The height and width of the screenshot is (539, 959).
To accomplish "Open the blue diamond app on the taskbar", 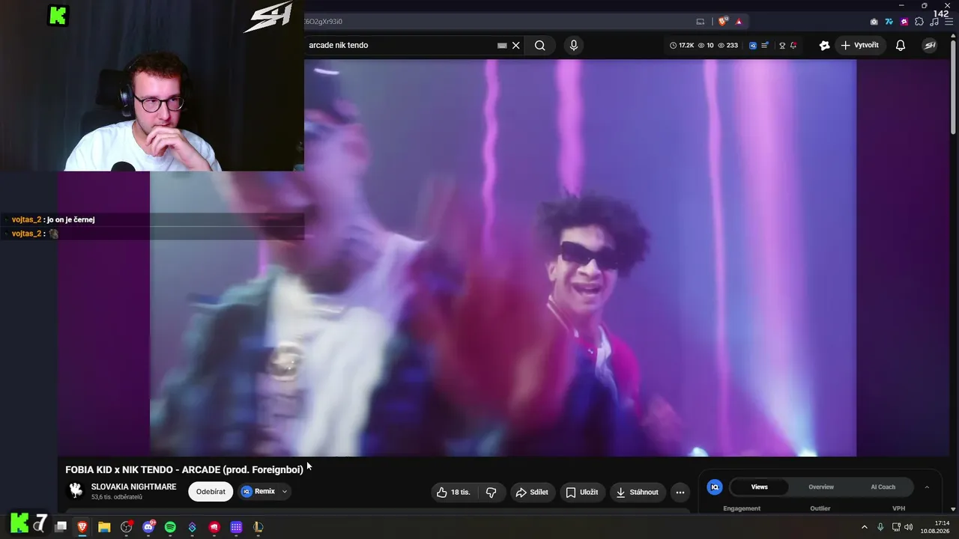I will [x=193, y=527].
